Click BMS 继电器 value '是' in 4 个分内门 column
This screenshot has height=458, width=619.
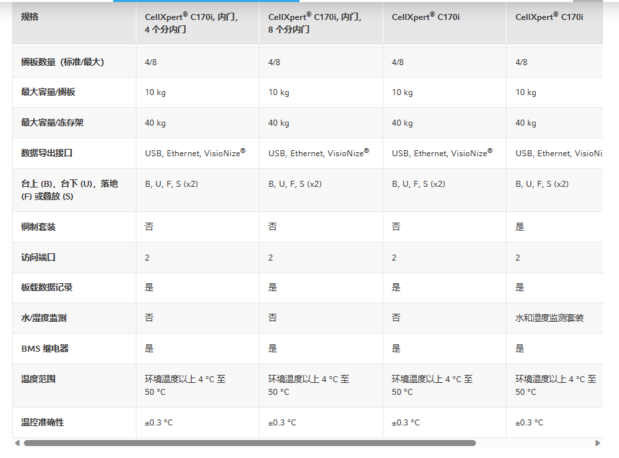(x=149, y=348)
